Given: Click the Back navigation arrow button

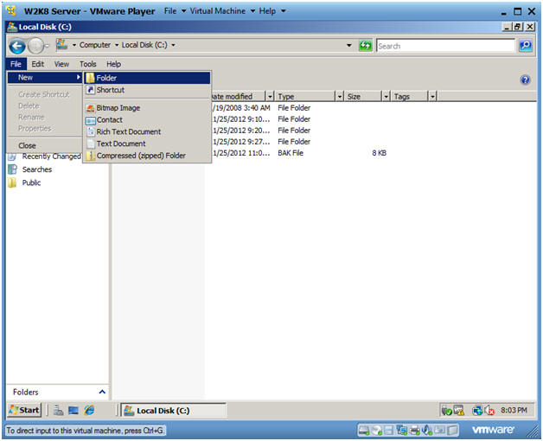Looking at the screenshot, I should (17, 46).
